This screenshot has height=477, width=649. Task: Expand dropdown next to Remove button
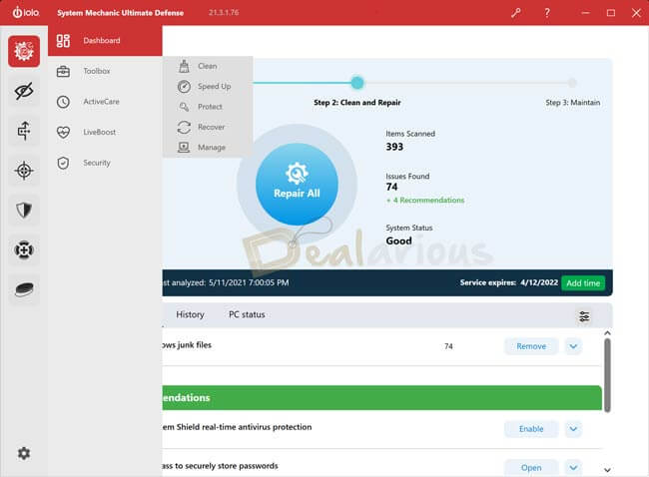pos(573,346)
